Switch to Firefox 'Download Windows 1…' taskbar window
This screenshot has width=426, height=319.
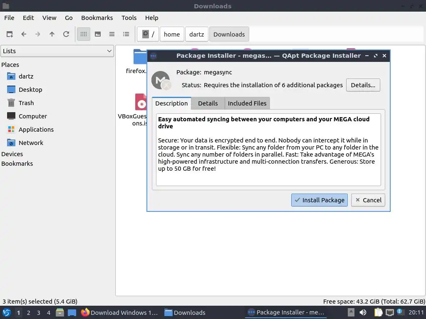[119, 313]
